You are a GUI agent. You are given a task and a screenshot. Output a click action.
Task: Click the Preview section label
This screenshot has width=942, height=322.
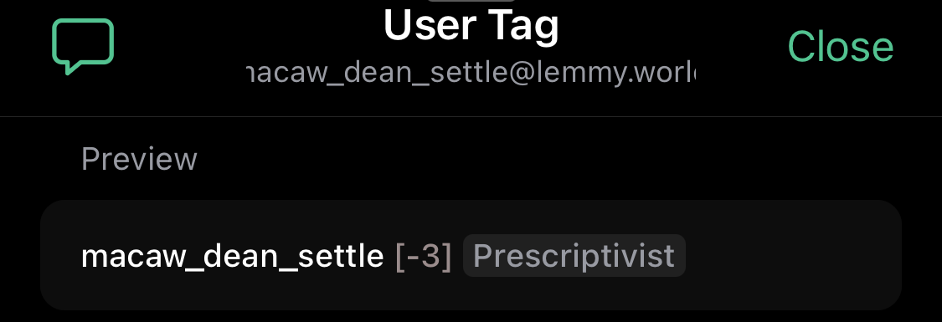click(x=139, y=159)
